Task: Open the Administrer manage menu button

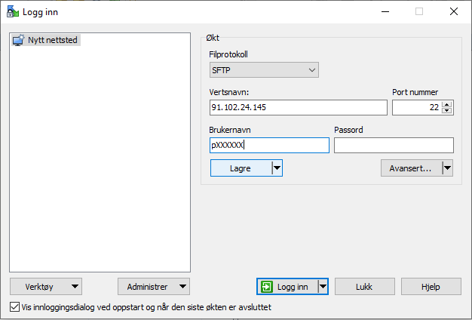Action: coord(154,287)
